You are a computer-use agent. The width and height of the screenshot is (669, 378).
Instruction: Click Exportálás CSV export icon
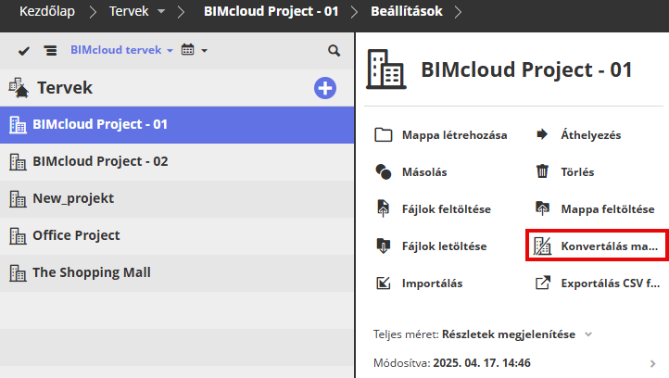[x=543, y=283]
